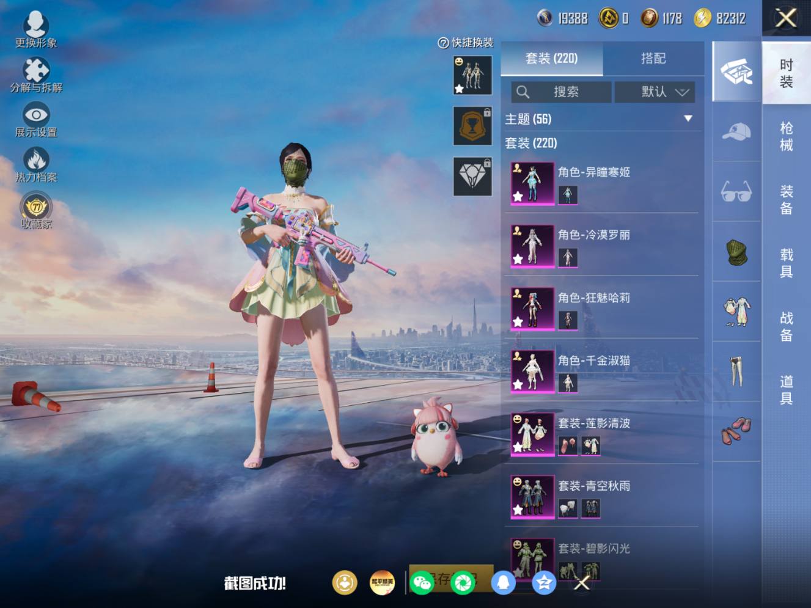Open the 战备 side tab
This screenshot has height=608, width=811.
(787, 327)
